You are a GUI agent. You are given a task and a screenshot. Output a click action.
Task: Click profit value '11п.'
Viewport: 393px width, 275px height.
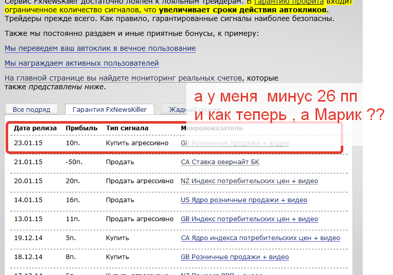point(73,219)
